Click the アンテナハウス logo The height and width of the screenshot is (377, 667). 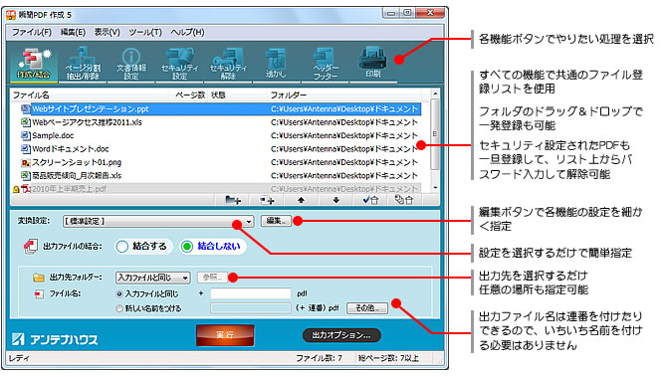tap(55, 339)
